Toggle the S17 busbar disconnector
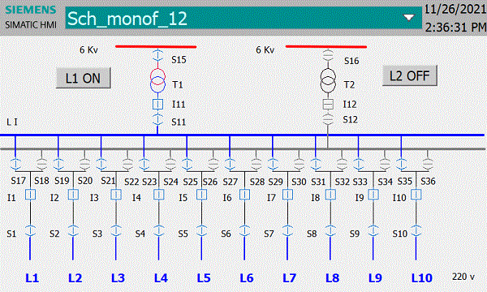This screenshot has width=487, height=292. pyautogui.click(x=15, y=164)
